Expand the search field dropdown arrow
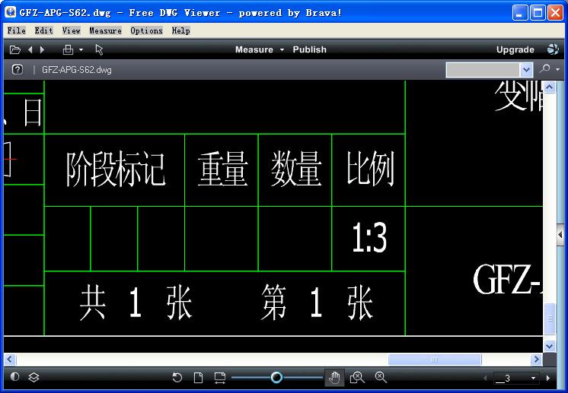Screen dimensions: 568x393 click(526, 70)
